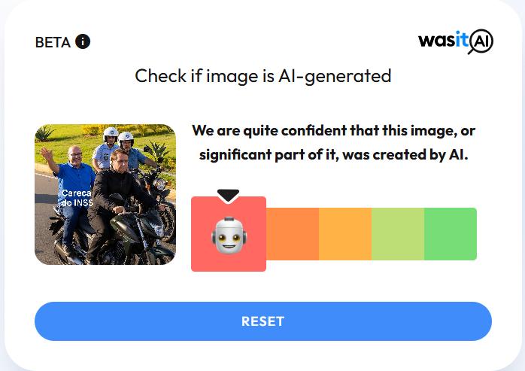The width and height of the screenshot is (525, 371).
Task: Click the red AI-generated scale segment
Action: (x=229, y=234)
